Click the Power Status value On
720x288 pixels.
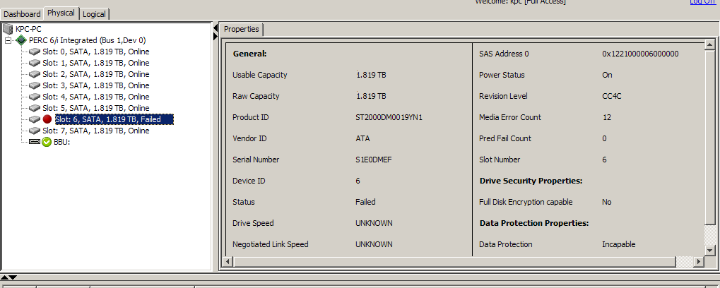[607, 75]
